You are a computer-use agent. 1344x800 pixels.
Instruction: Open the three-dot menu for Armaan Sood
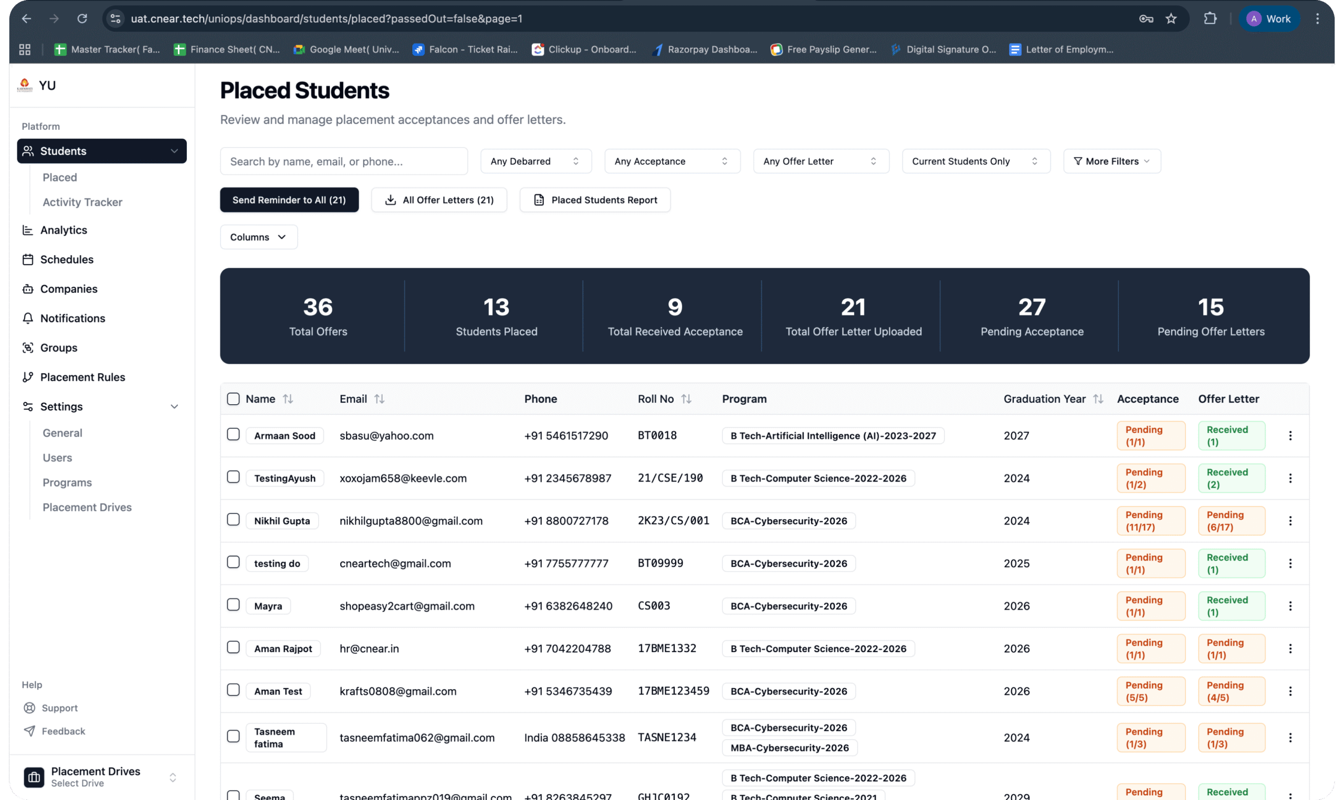click(1290, 436)
